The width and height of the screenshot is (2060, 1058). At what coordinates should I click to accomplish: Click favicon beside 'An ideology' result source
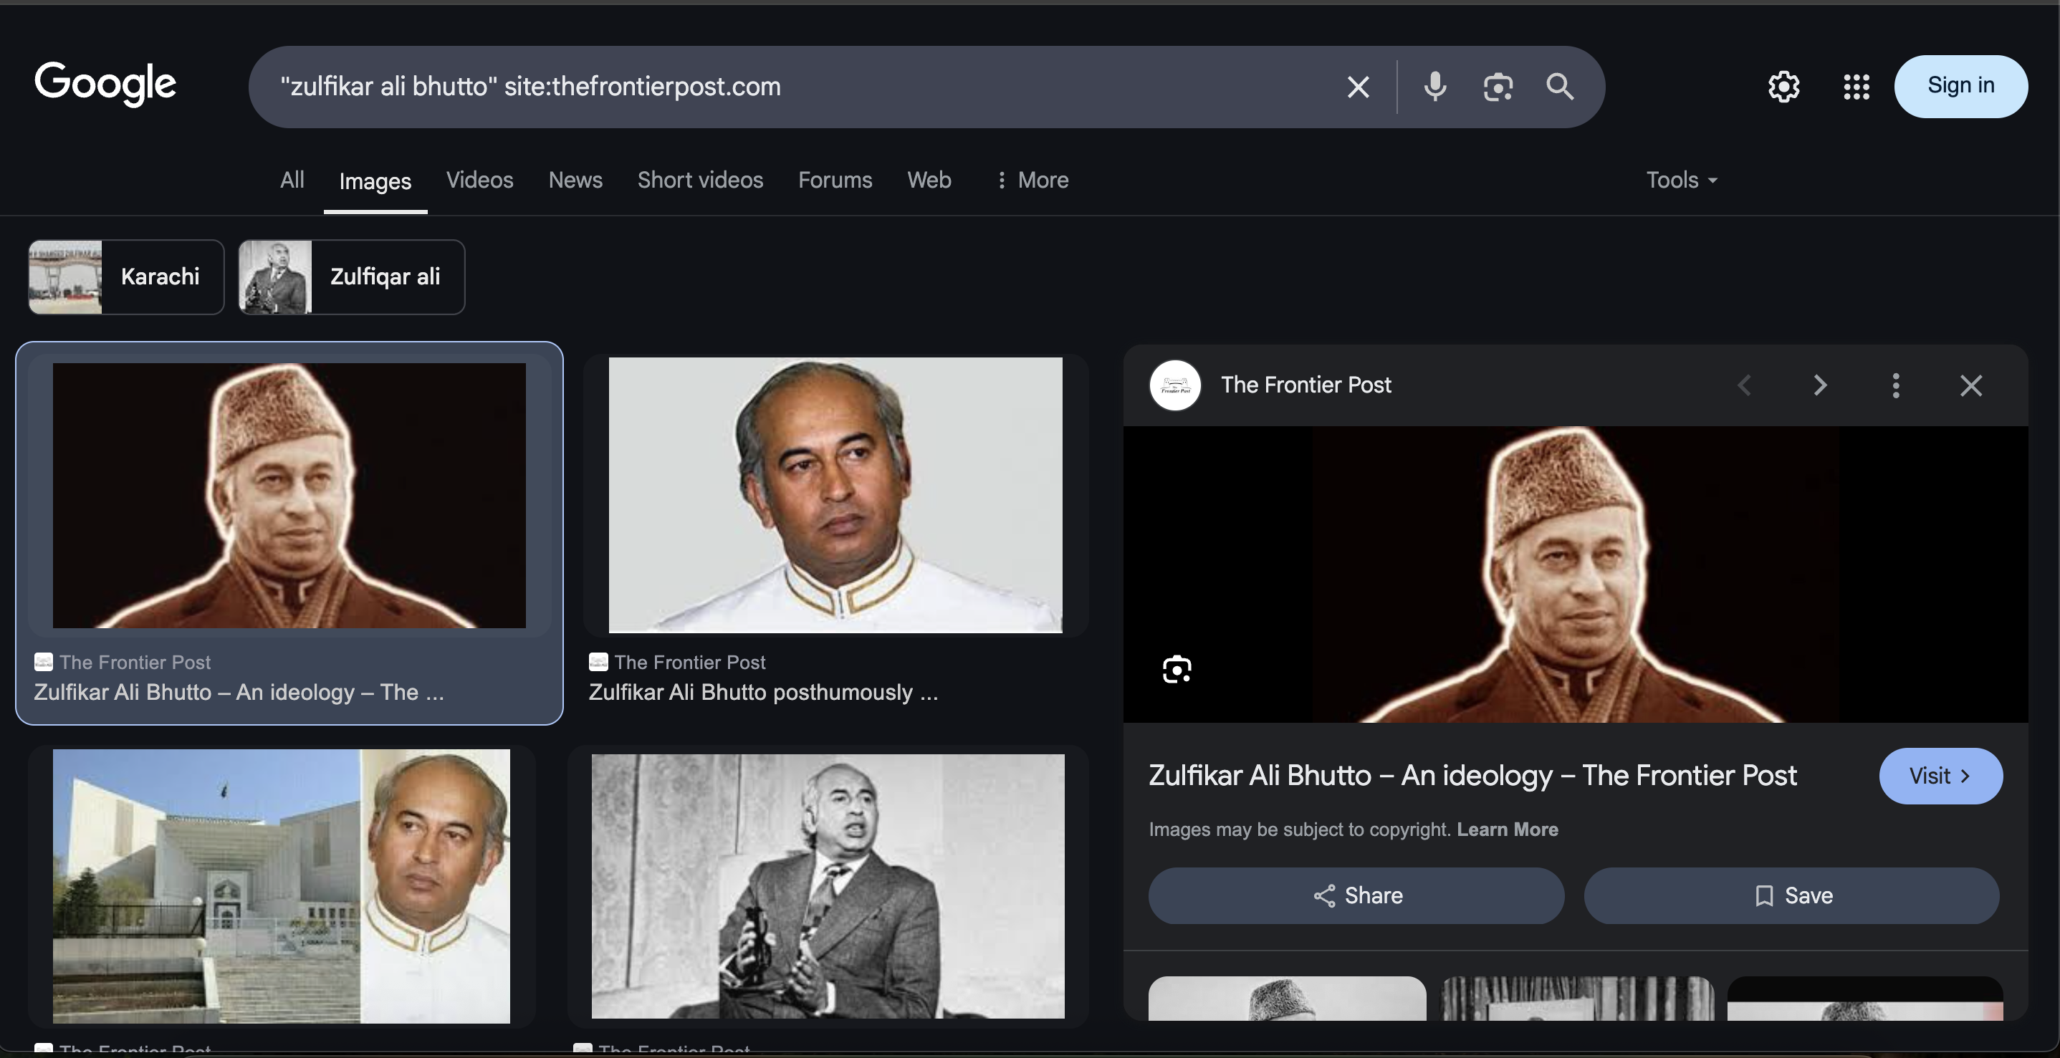tap(43, 662)
